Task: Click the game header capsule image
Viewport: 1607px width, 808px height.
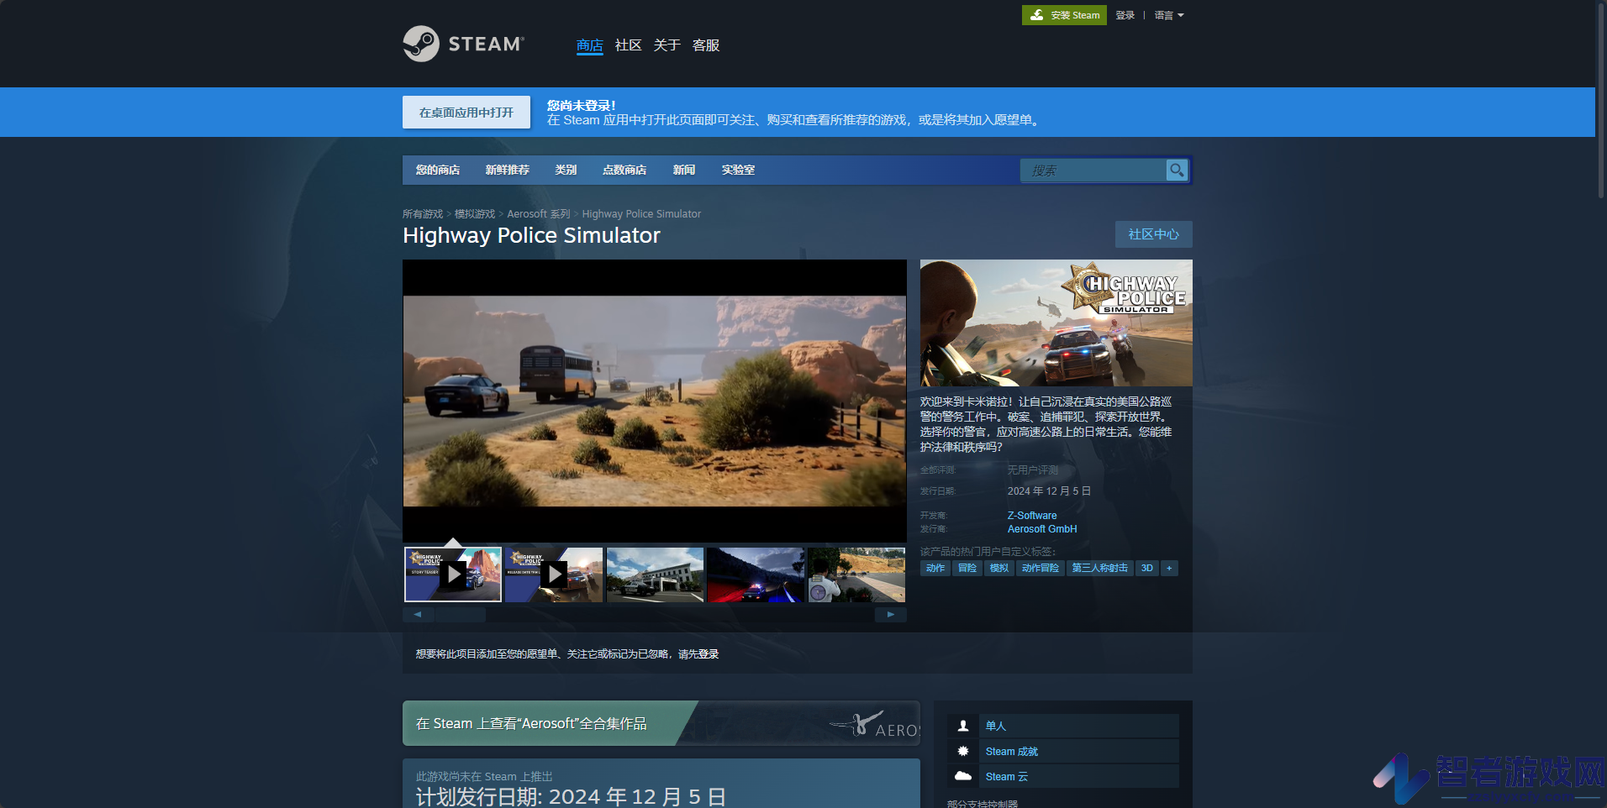Action: coord(1056,323)
